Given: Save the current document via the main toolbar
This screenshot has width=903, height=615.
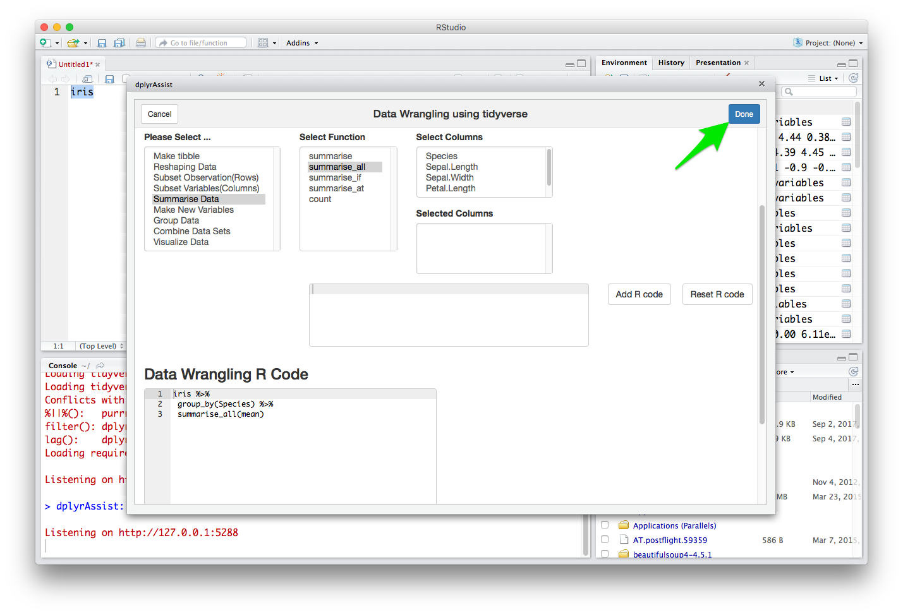Looking at the screenshot, I should (x=102, y=43).
